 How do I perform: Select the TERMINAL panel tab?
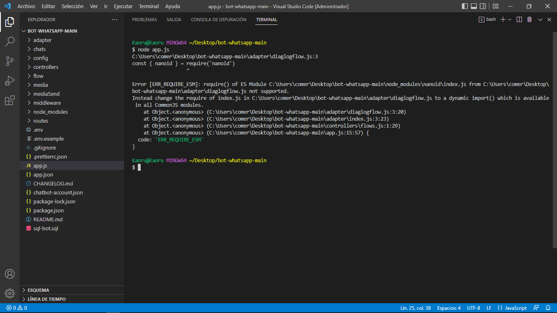(x=267, y=20)
